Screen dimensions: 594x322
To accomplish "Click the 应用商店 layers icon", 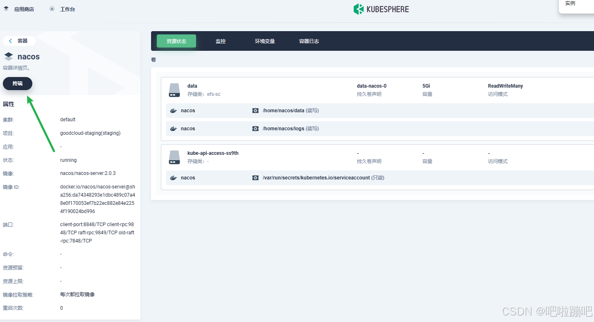I will [6, 9].
